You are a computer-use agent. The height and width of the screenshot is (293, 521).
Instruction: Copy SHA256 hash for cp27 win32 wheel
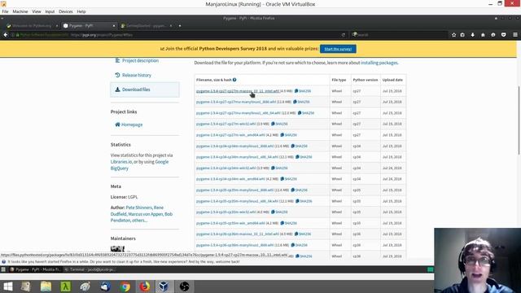[279, 124]
